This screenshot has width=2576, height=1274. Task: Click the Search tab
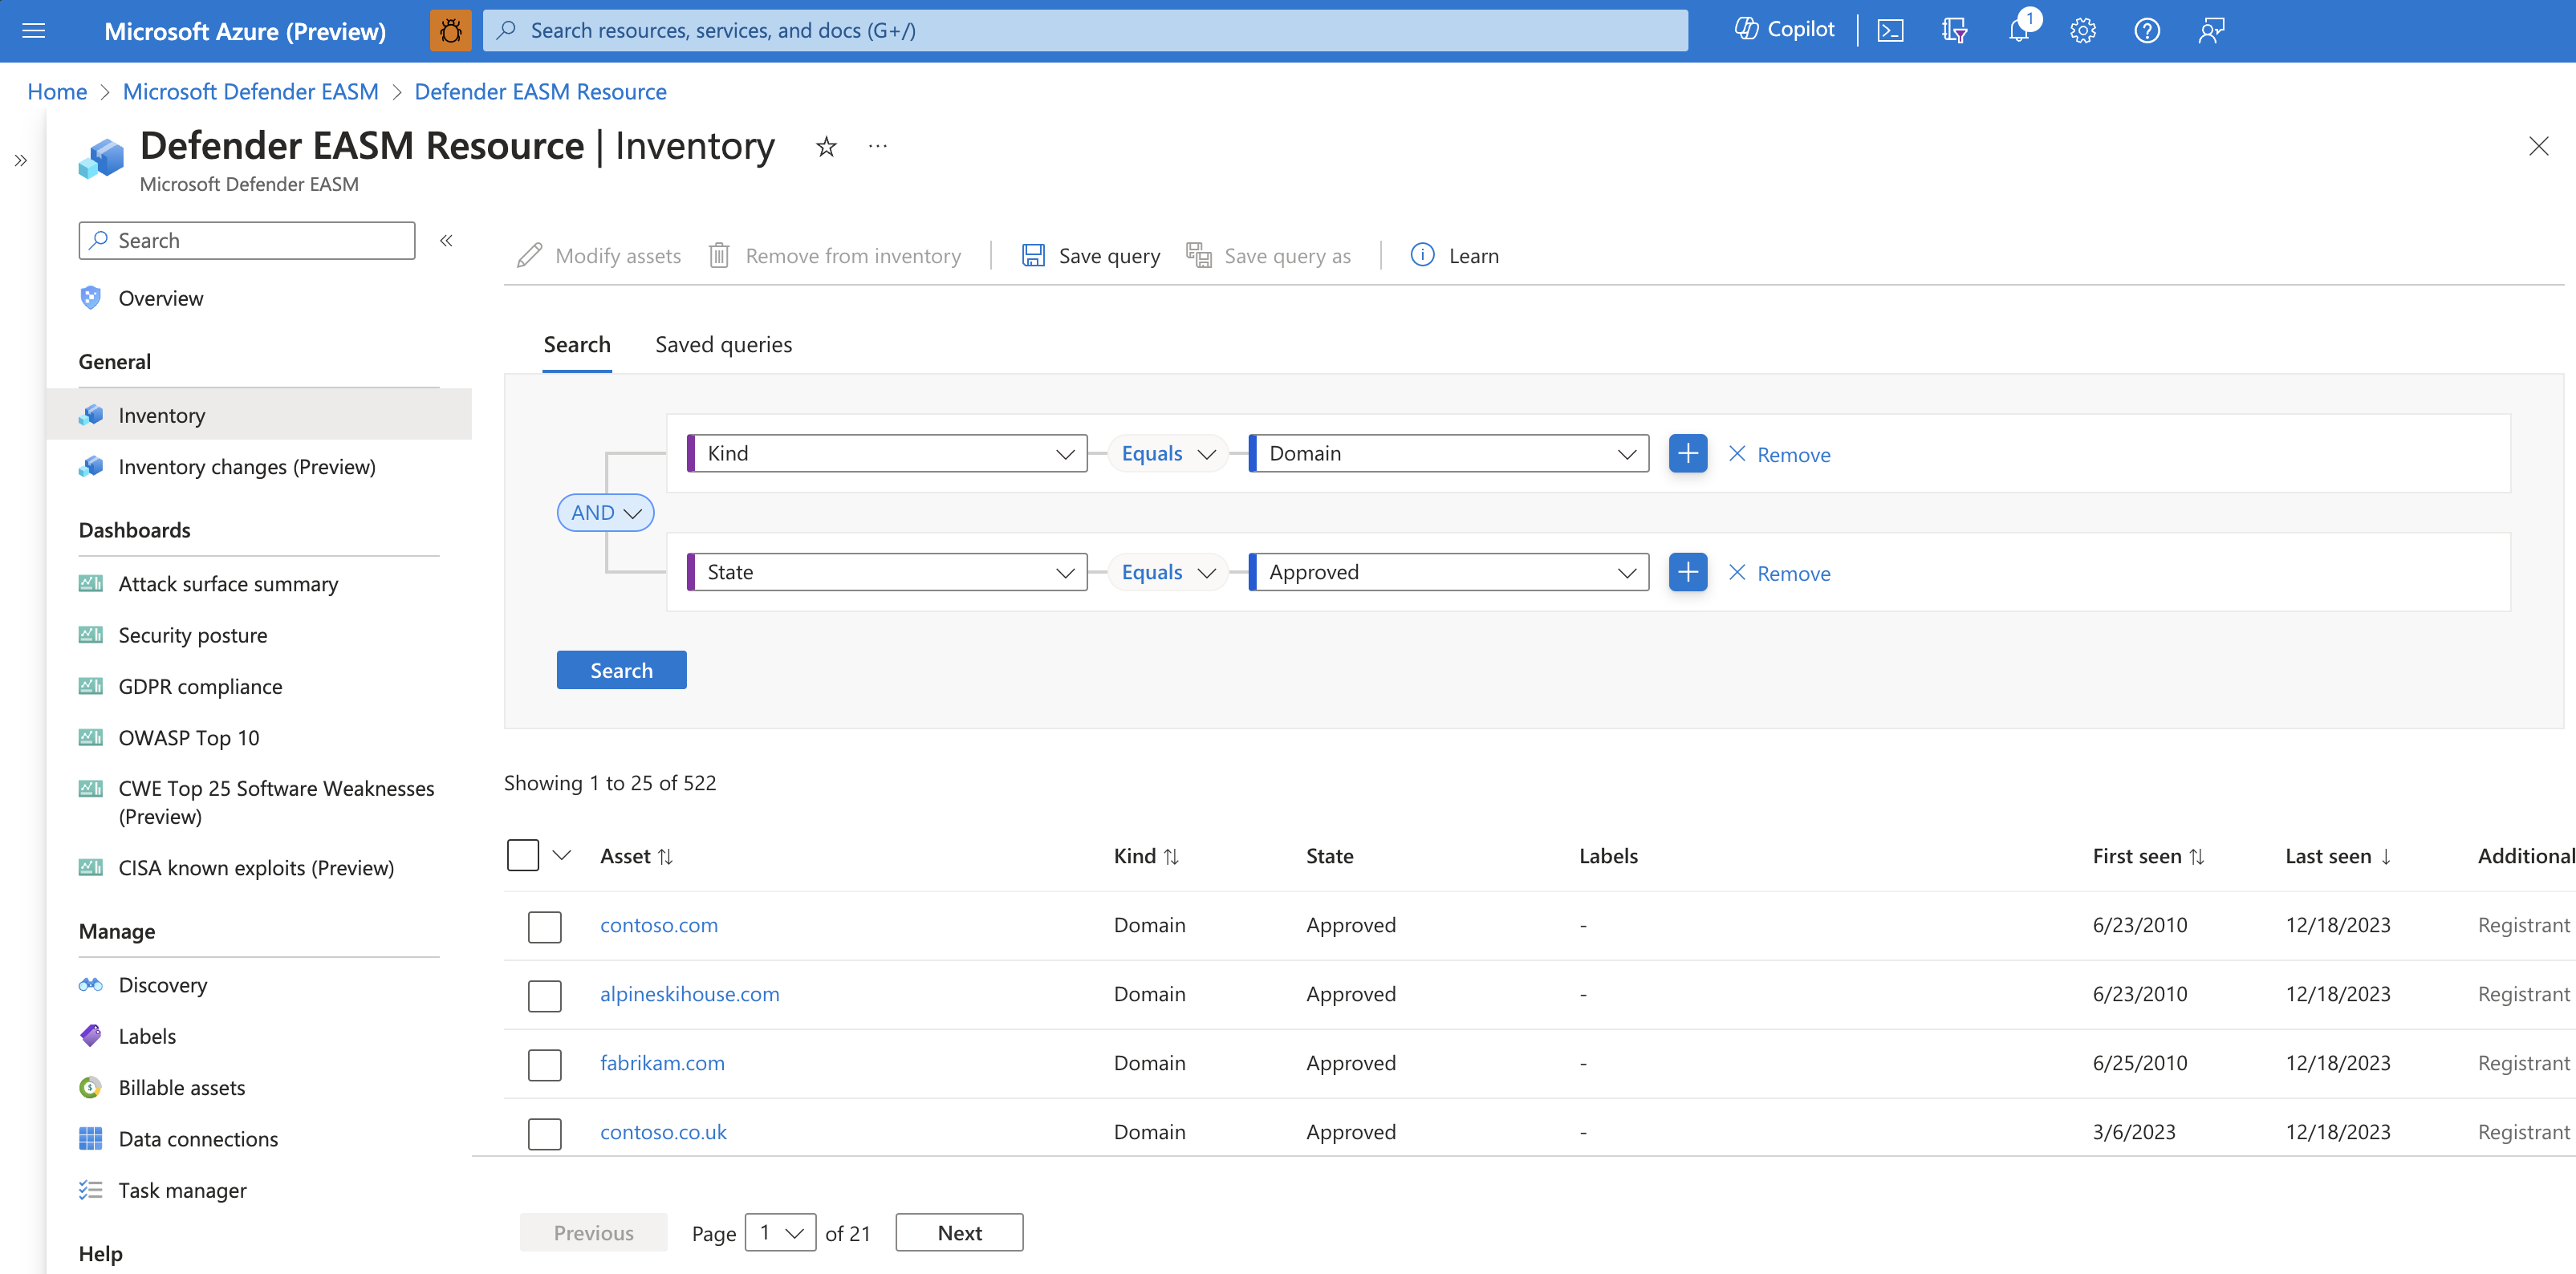pos(577,343)
